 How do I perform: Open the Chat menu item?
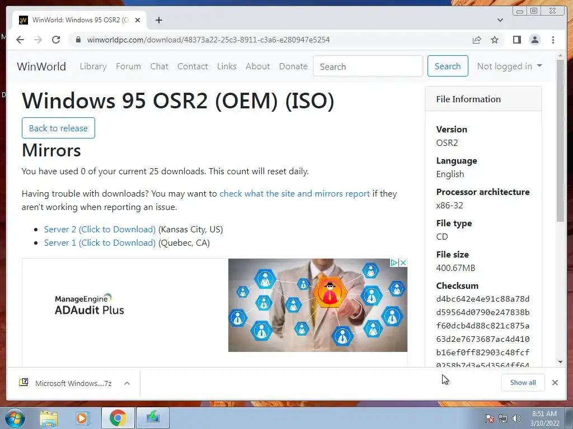159,66
